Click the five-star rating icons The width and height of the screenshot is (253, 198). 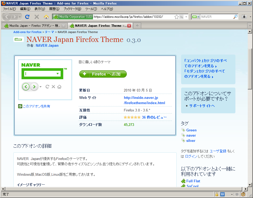[x=132, y=117]
